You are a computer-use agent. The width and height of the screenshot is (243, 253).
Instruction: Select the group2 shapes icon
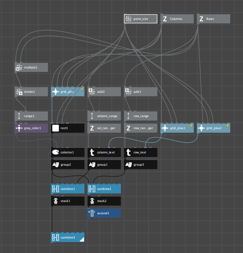[x=56, y=164]
